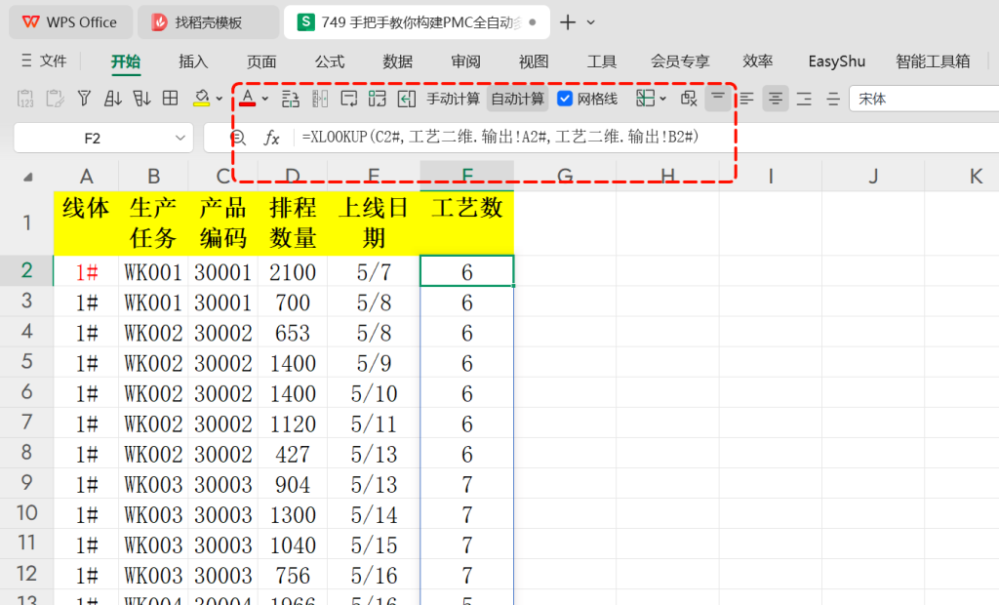
Task: Open the 文件 menu
Action: click(x=44, y=60)
